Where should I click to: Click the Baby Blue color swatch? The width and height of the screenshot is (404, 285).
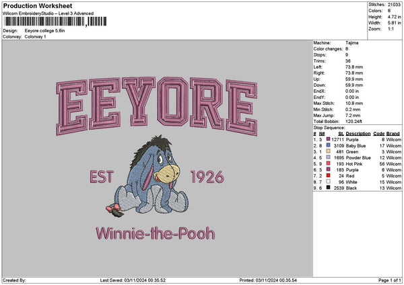coord(328,145)
